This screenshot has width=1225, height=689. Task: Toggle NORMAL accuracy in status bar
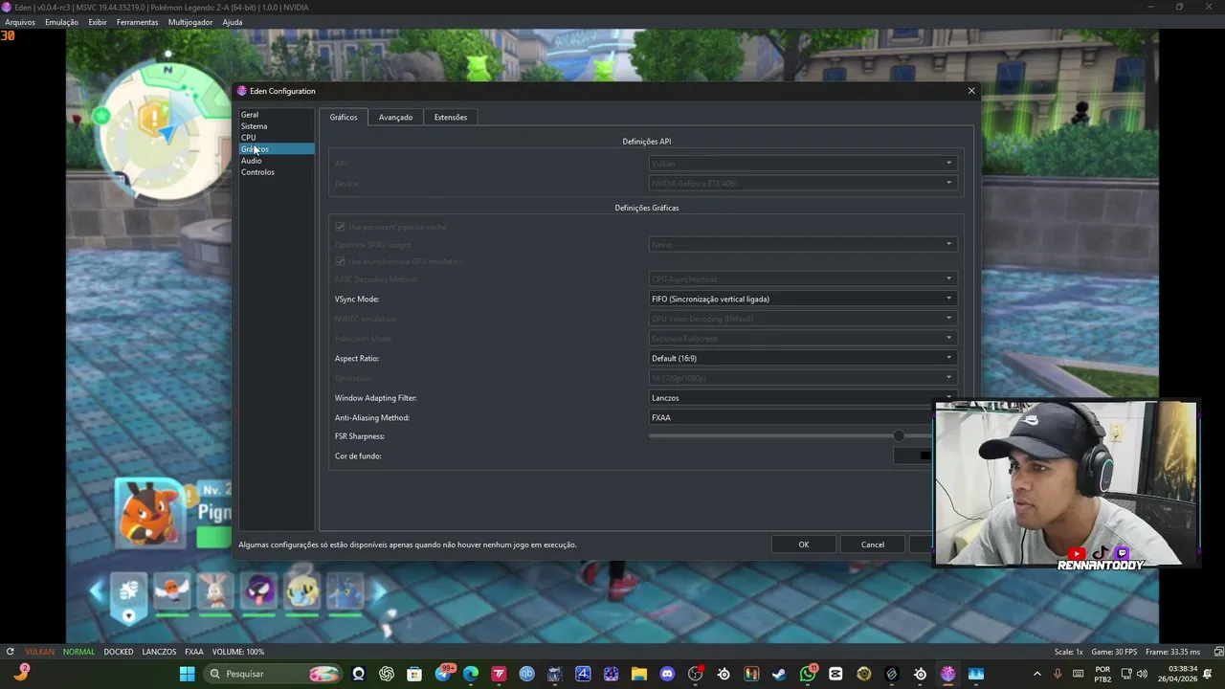79,652
